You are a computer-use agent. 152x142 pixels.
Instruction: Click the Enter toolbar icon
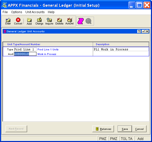point(8,21)
